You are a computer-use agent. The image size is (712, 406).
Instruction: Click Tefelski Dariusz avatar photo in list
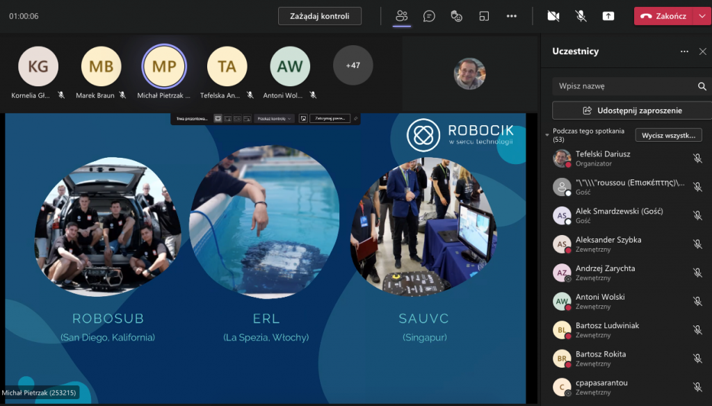pyautogui.click(x=562, y=158)
